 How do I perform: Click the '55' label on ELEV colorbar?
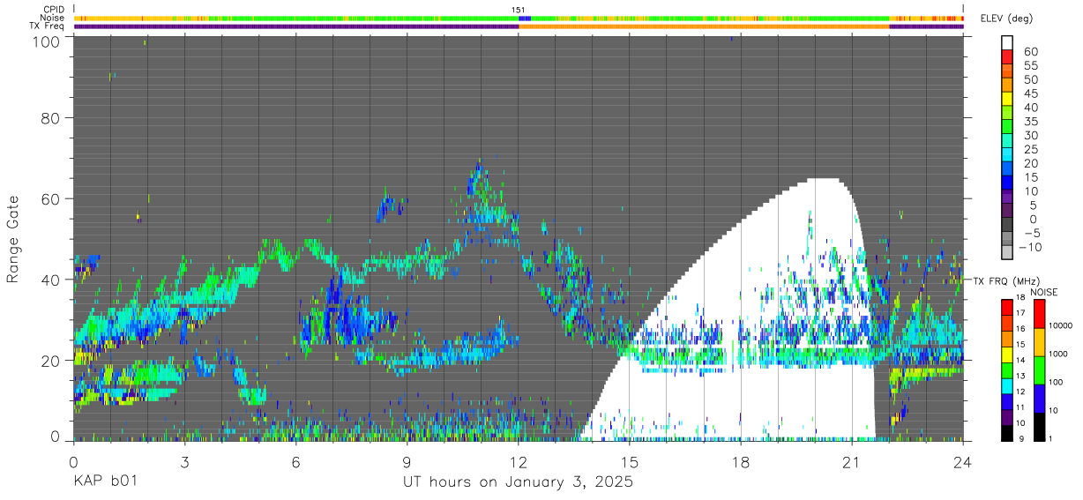[1029, 65]
